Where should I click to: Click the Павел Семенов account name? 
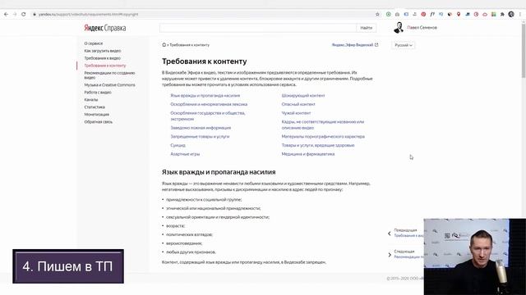(x=422, y=28)
